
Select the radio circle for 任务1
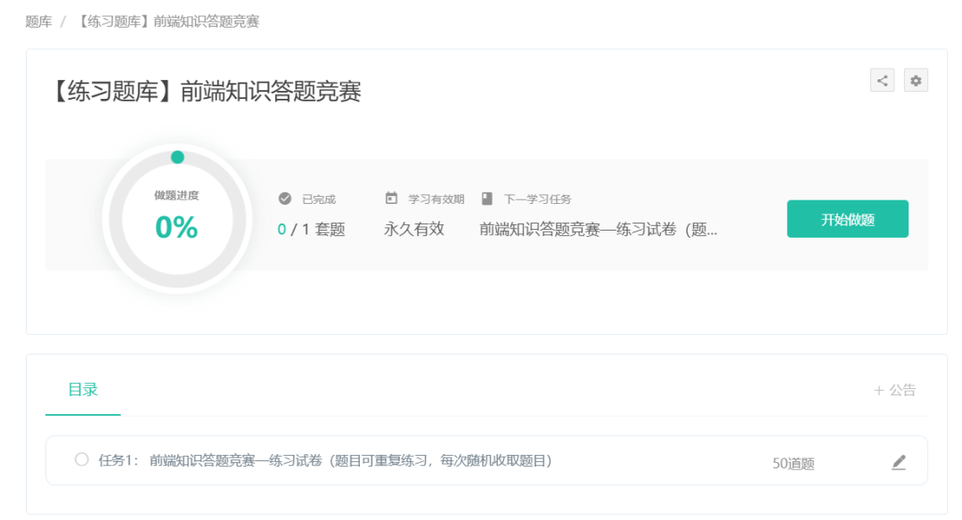point(82,459)
